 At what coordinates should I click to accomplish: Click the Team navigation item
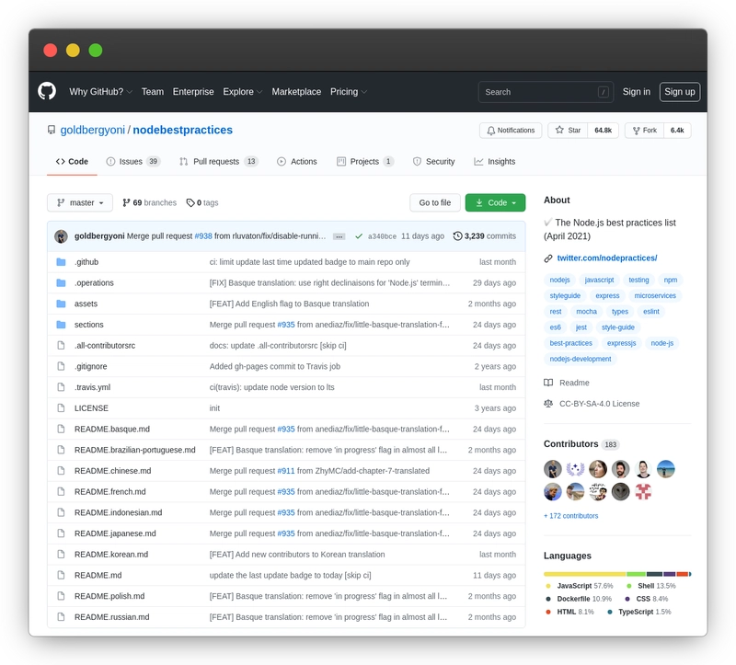[x=153, y=91]
